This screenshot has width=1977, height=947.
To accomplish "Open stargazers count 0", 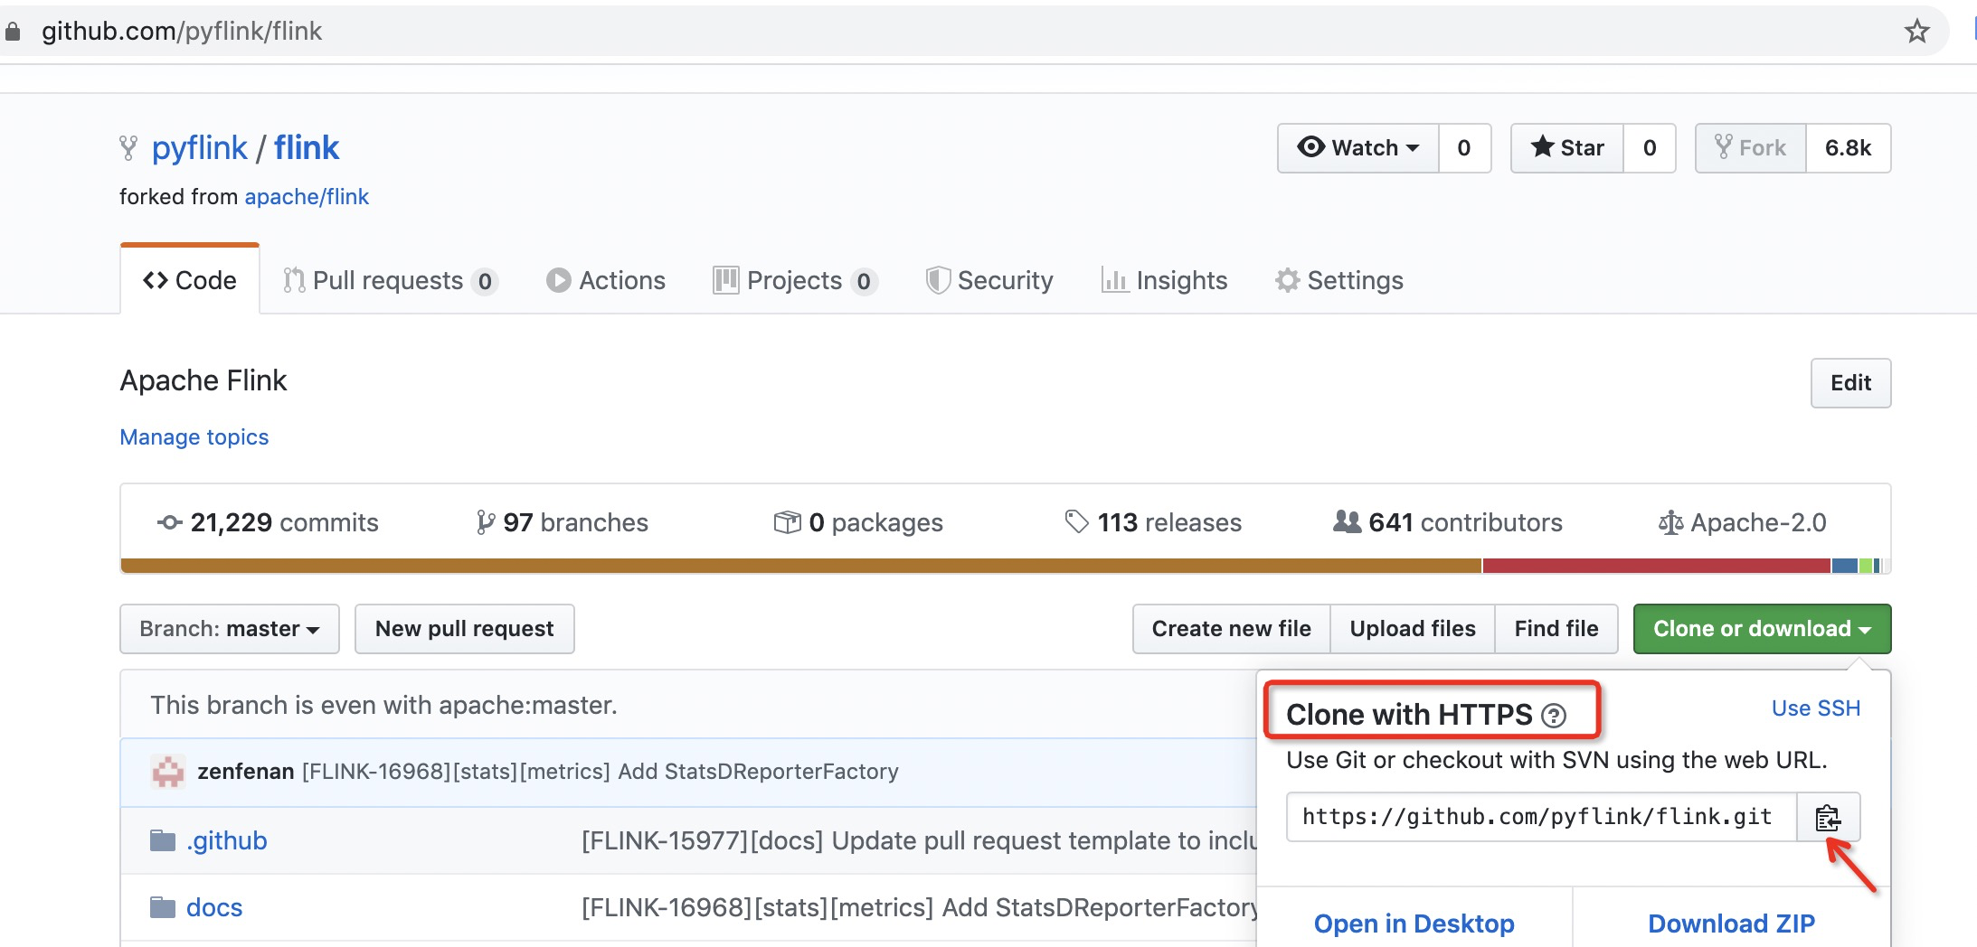I will [x=1650, y=148].
